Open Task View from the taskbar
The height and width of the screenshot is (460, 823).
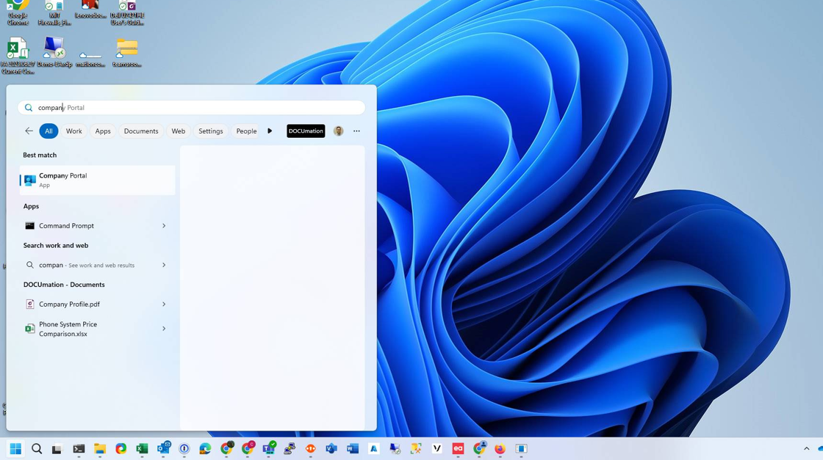pos(57,449)
